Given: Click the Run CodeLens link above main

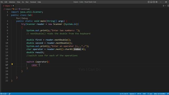Looking at the screenshot, I should tap(18, 18).
